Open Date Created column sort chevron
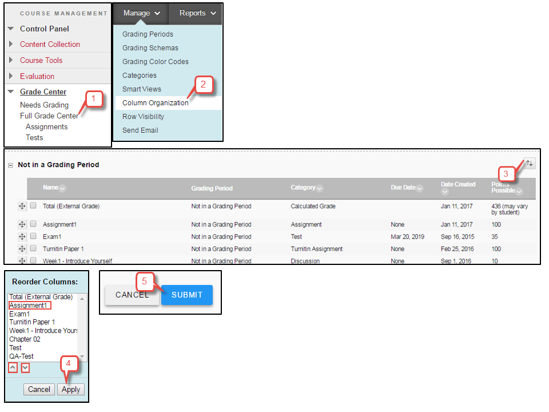This screenshot has width=549, height=412. (x=445, y=191)
